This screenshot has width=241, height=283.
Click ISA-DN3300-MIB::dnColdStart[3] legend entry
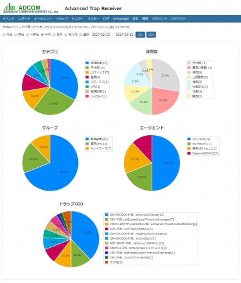(x=130, y=238)
